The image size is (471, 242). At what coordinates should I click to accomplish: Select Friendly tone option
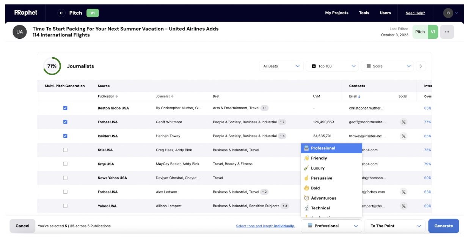[x=331, y=158]
